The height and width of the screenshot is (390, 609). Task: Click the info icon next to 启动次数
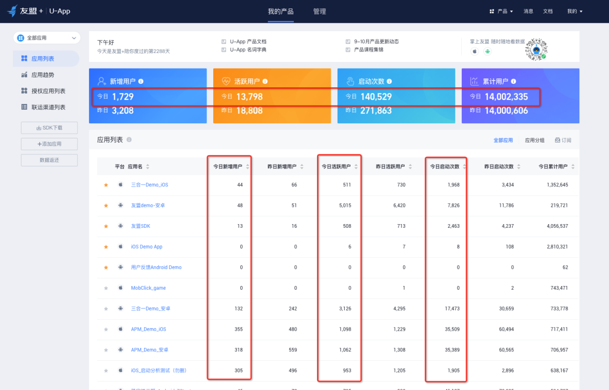[389, 81]
